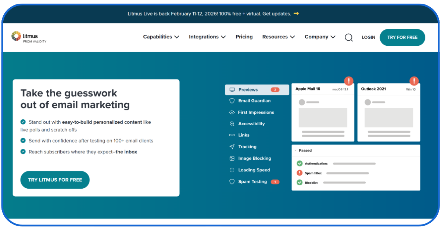The width and height of the screenshot is (441, 230).
Task: Click the 'Authentication:' label
Action: (x=316, y=164)
